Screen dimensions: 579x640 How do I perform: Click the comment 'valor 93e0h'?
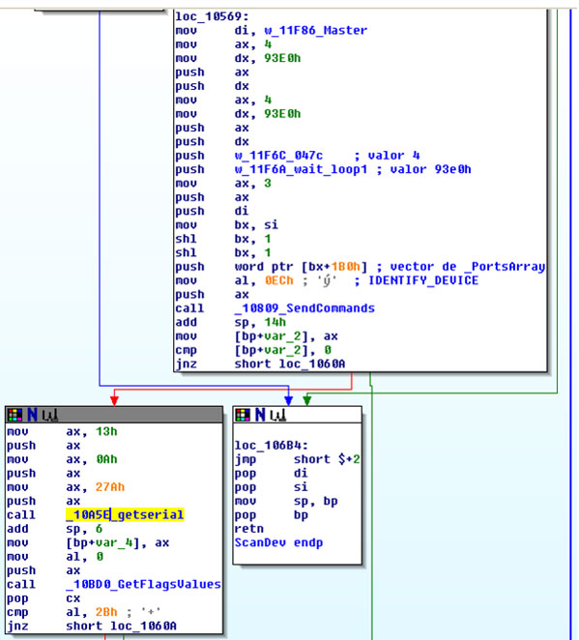(x=430, y=169)
